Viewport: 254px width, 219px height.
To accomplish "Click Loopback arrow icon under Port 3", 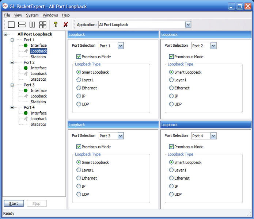I will [x=26, y=96].
